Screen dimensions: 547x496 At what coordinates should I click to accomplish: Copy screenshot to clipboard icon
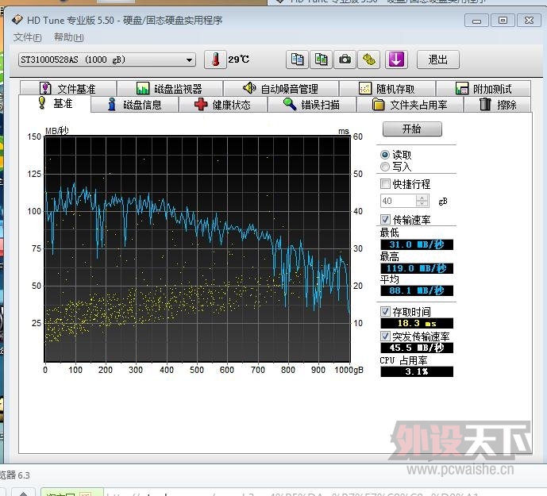(x=321, y=60)
